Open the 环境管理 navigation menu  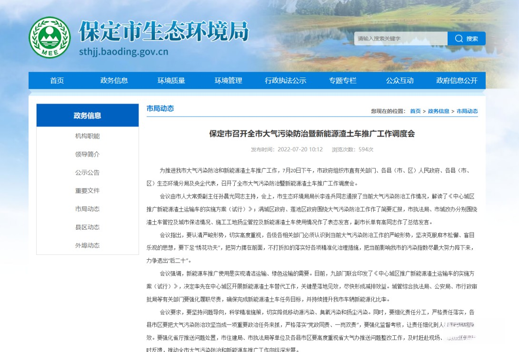click(228, 80)
